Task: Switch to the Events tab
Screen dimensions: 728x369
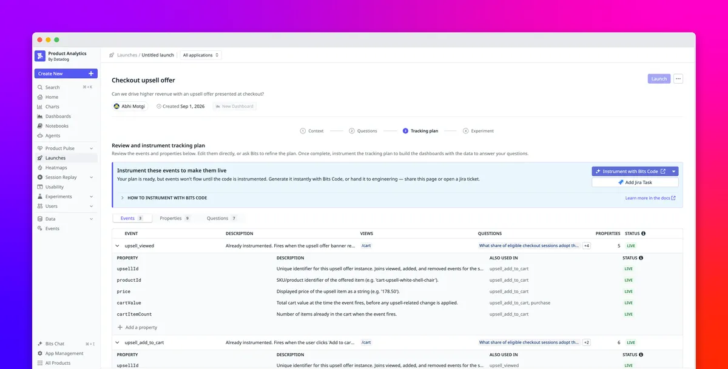Action: click(132, 218)
